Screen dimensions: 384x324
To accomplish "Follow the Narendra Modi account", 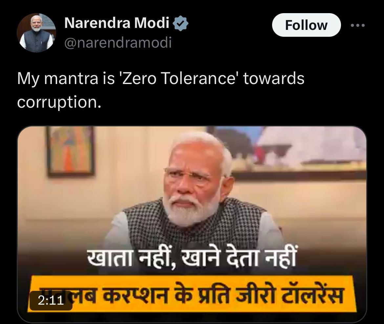I will (306, 25).
